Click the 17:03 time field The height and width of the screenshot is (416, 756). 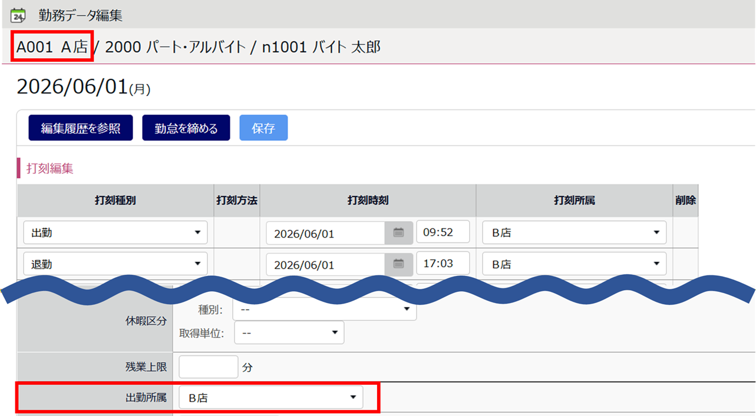click(x=443, y=263)
